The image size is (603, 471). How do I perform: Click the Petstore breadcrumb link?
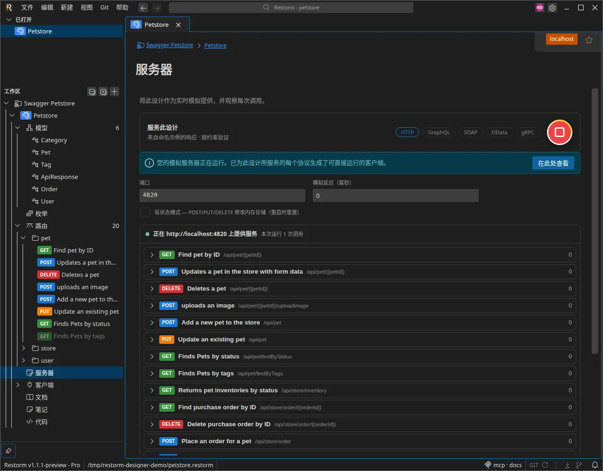(215, 45)
